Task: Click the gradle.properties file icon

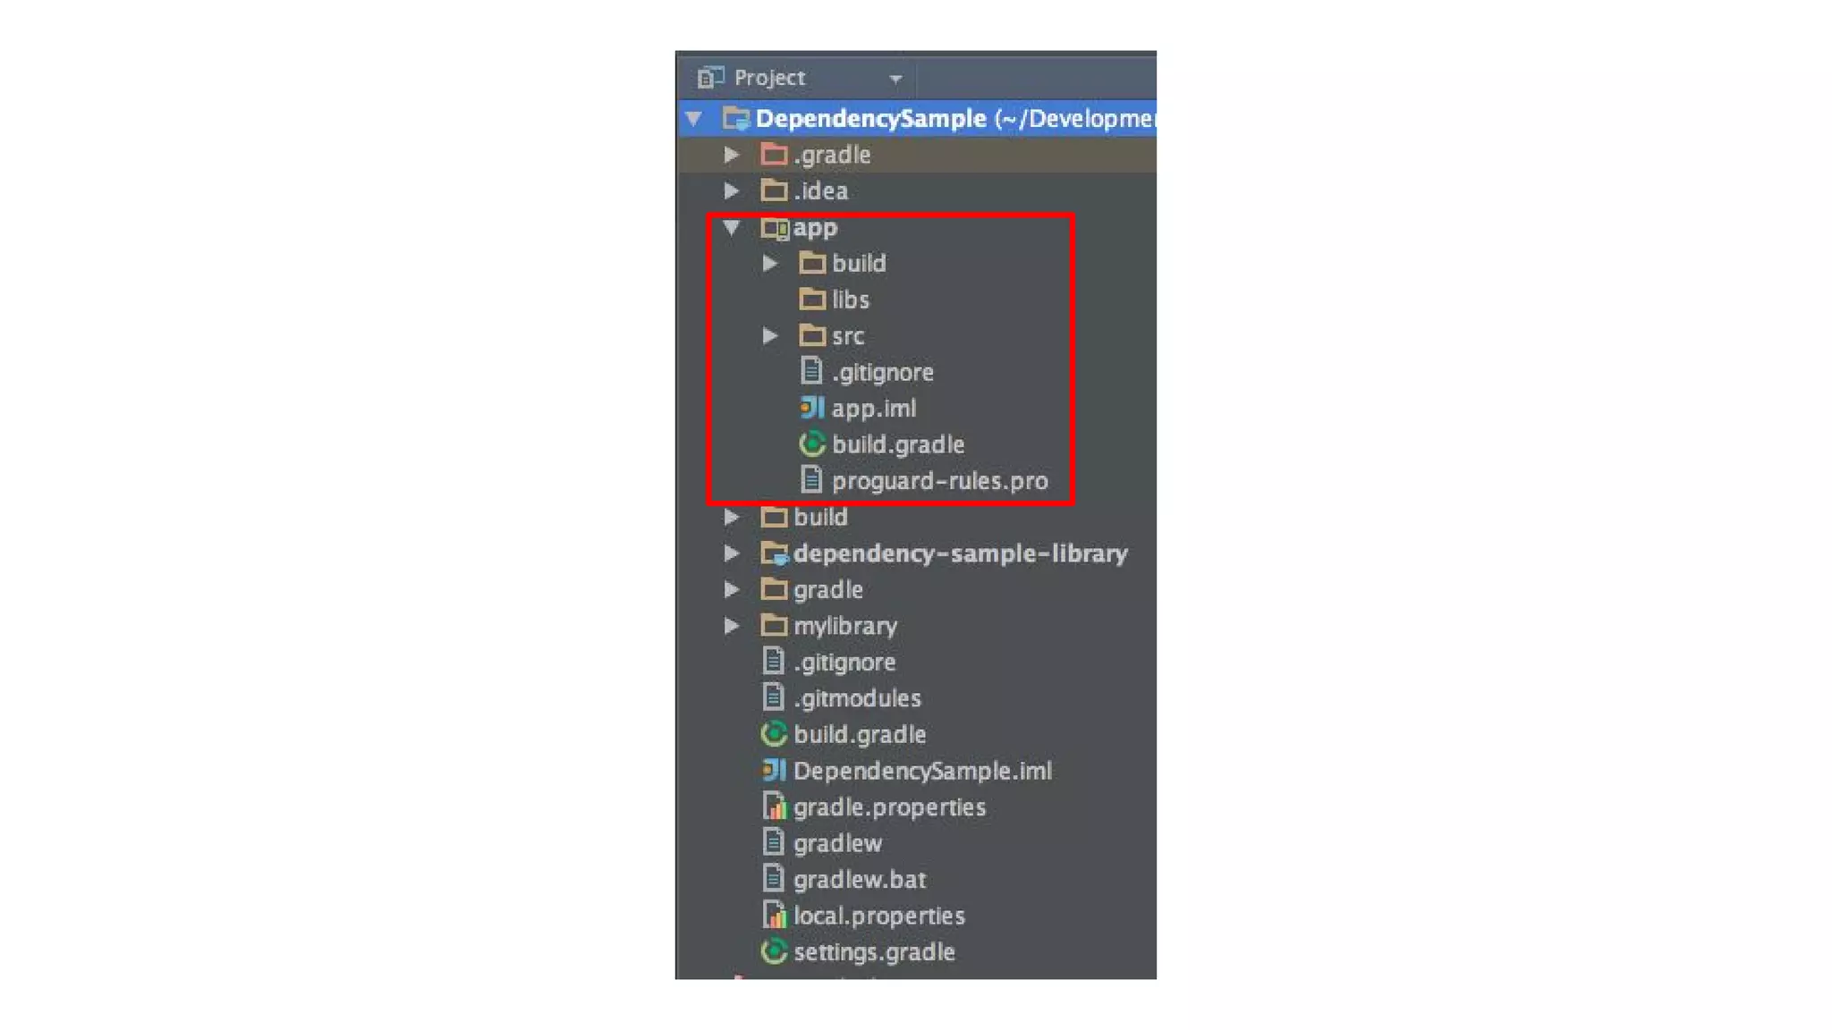Action: (774, 806)
